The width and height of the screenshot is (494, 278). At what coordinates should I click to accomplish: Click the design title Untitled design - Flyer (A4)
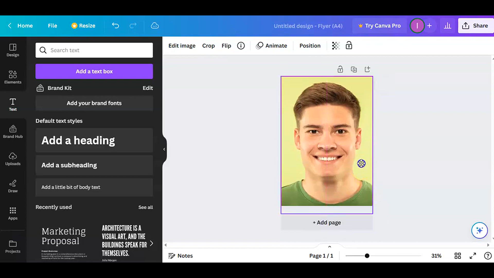coord(308,26)
